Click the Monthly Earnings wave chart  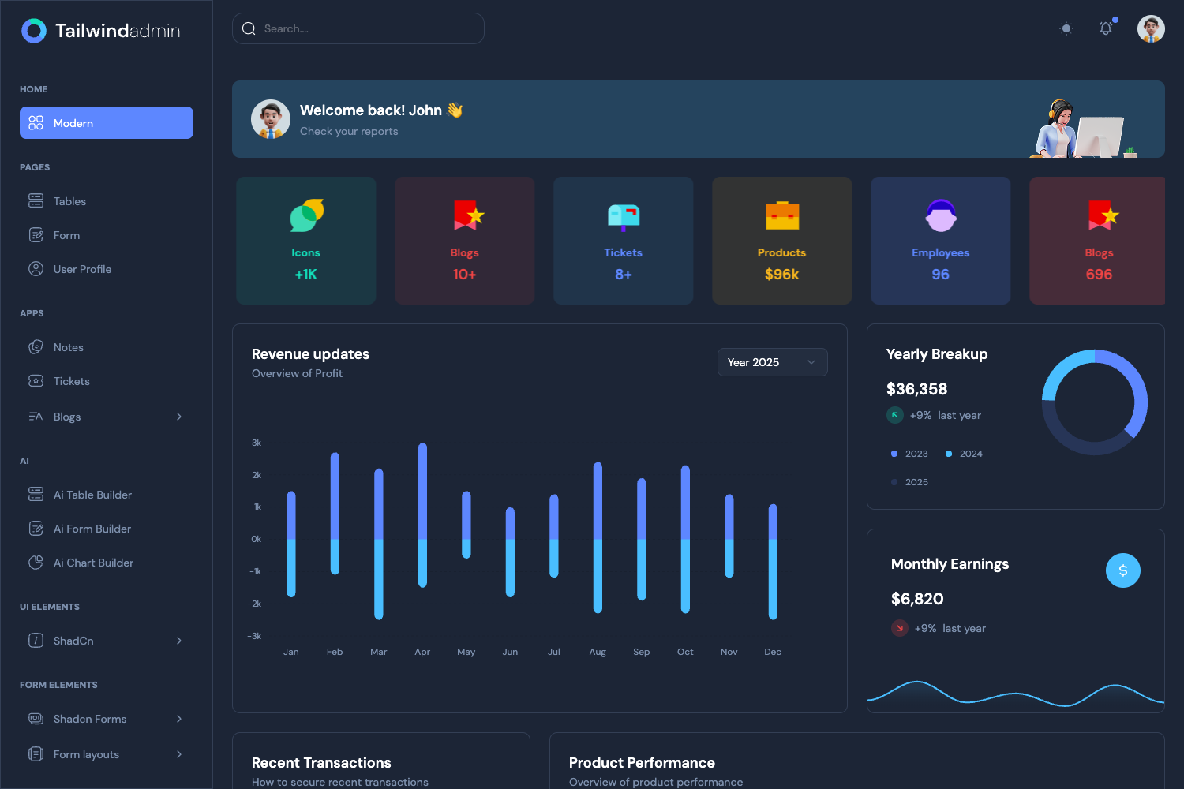click(x=1016, y=694)
